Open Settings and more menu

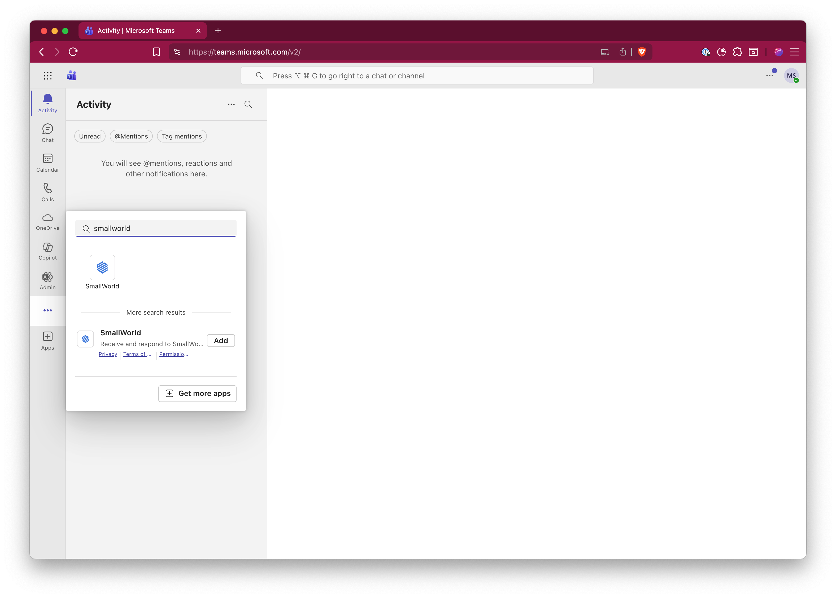(x=769, y=76)
